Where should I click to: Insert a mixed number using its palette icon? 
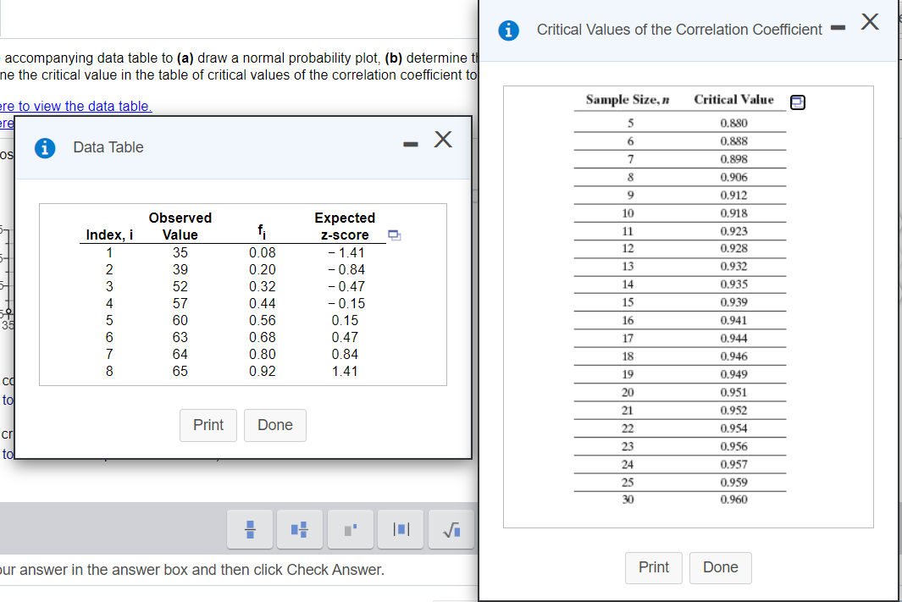299,529
